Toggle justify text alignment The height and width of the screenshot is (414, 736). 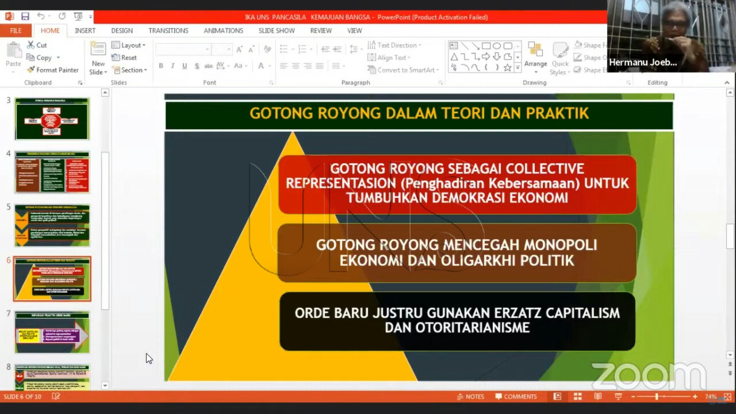click(320, 66)
